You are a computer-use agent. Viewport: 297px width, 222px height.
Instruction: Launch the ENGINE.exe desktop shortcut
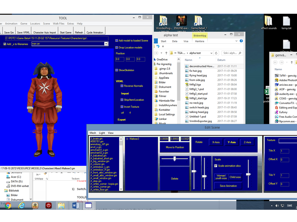coord(181,23)
